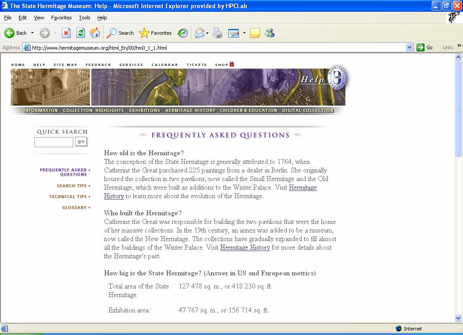Open the File menu
This screenshot has width=463, height=335.
(8, 18)
